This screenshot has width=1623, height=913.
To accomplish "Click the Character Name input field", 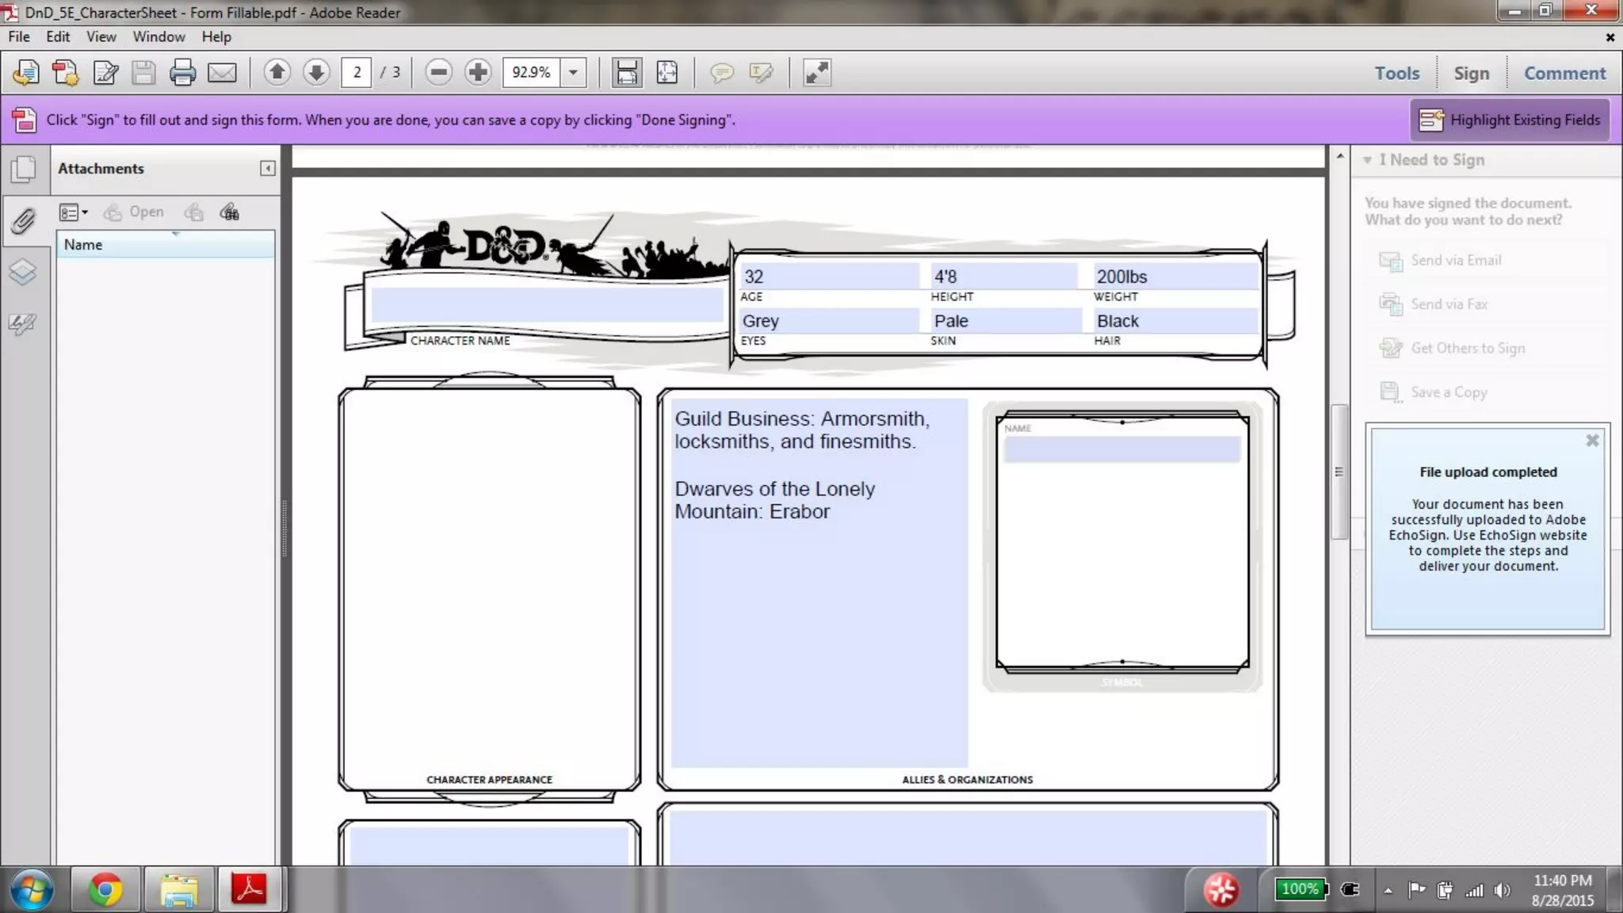I will click(547, 305).
